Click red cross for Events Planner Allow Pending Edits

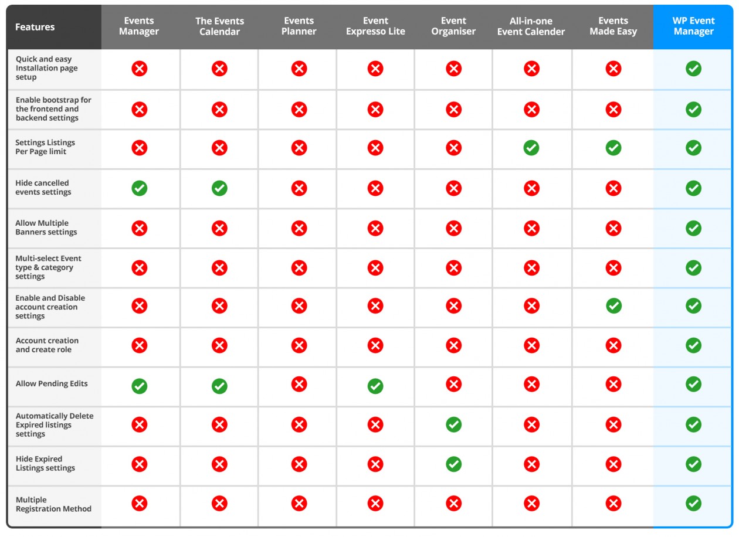[x=299, y=384]
